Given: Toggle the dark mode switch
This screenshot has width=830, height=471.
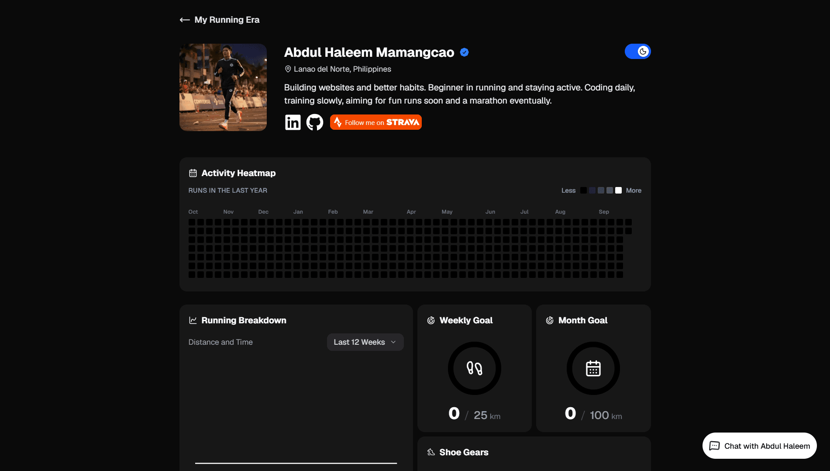Looking at the screenshot, I should point(637,52).
